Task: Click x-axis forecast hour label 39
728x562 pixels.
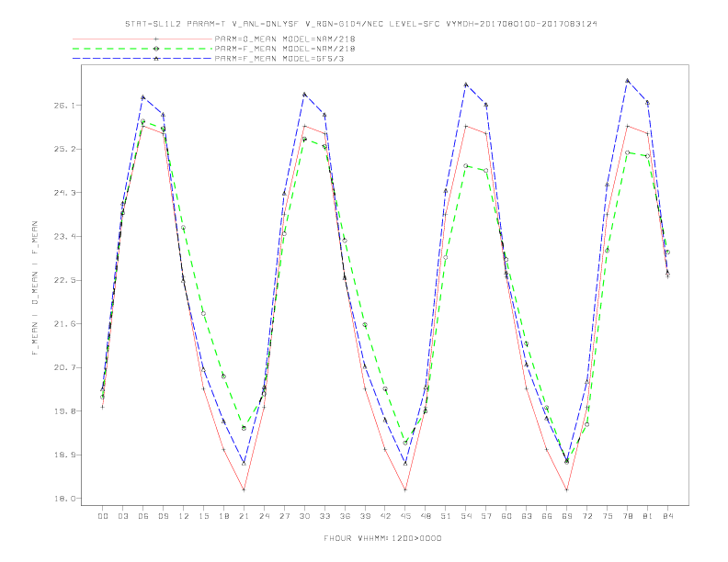Action: [365, 516]
